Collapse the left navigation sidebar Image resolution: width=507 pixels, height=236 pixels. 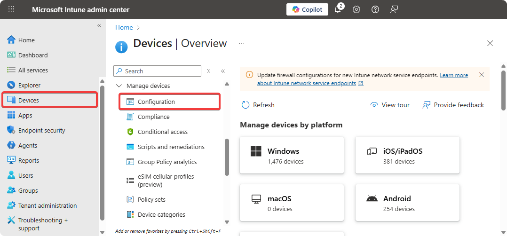pos(99,25)
